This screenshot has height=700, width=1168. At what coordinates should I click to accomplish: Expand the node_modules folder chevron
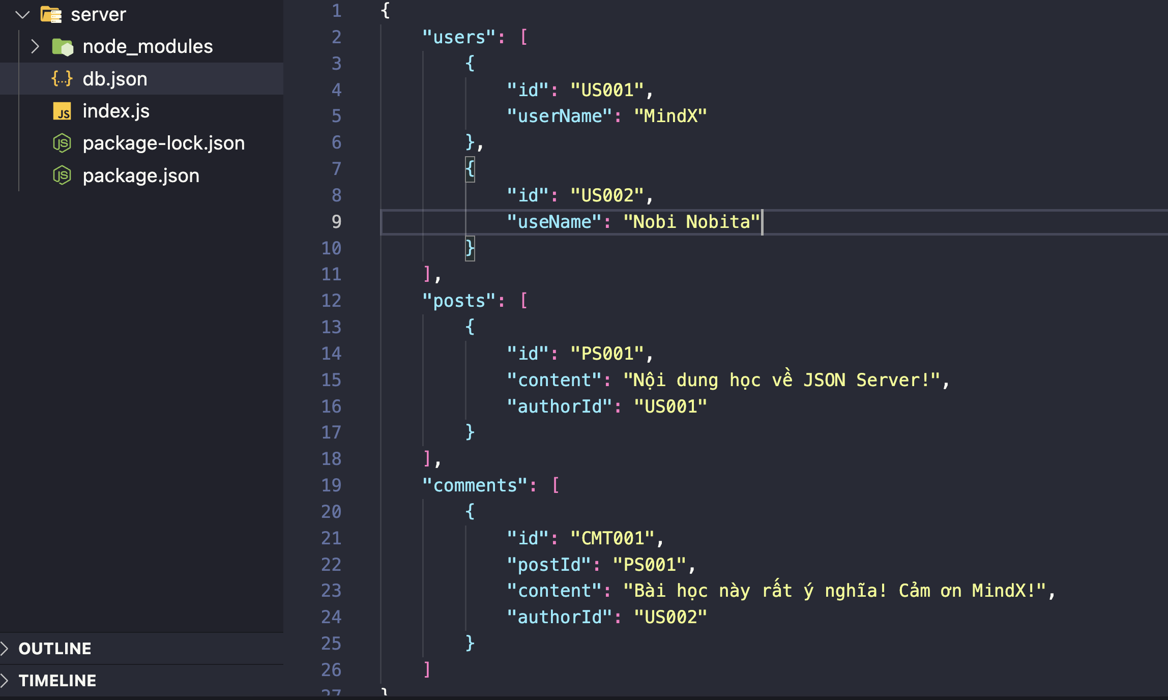point(35,47)
